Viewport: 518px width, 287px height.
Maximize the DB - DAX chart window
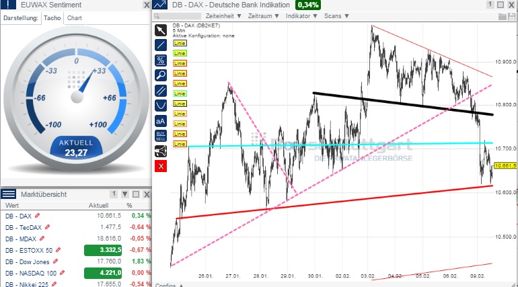pyautogui.click(x=501, y=5)
